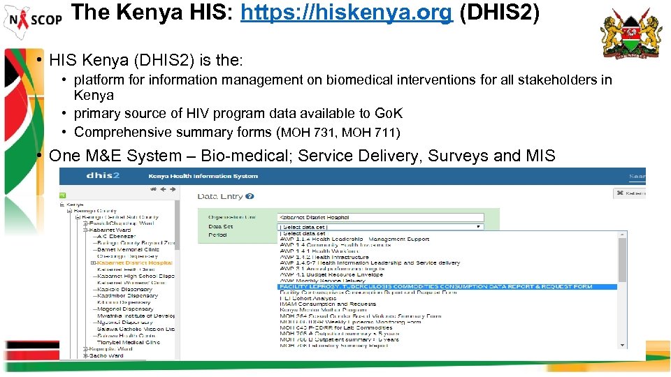Click the Kabarnet button with X icon
Screen dimensions: 671x377
630,193
